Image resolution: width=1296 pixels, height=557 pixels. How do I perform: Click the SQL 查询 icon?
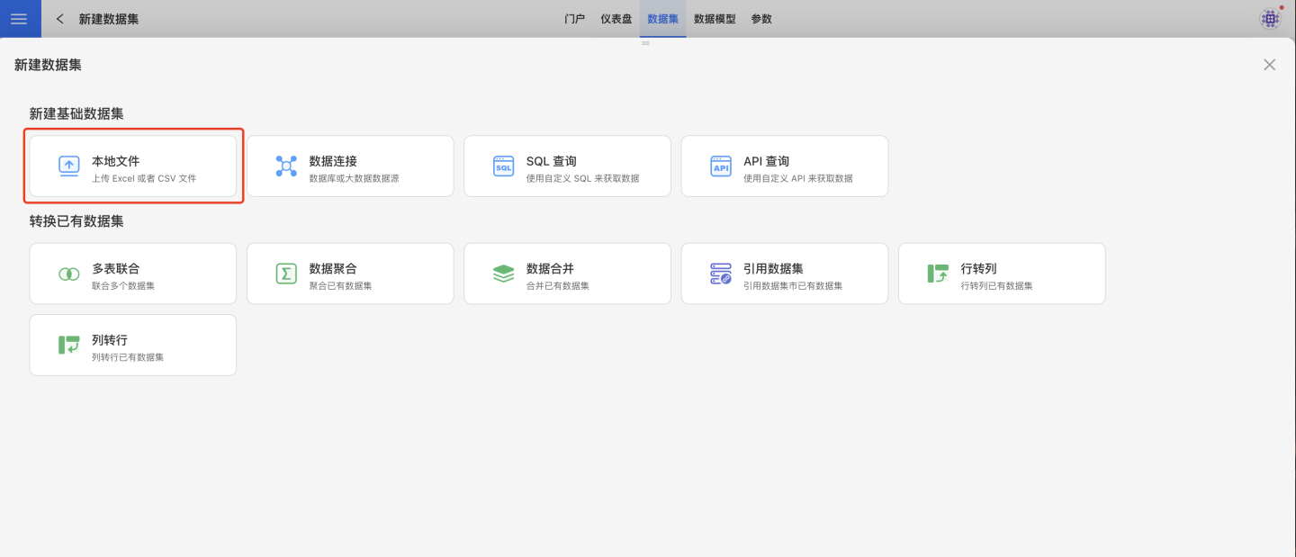click(x=504, y=166)
